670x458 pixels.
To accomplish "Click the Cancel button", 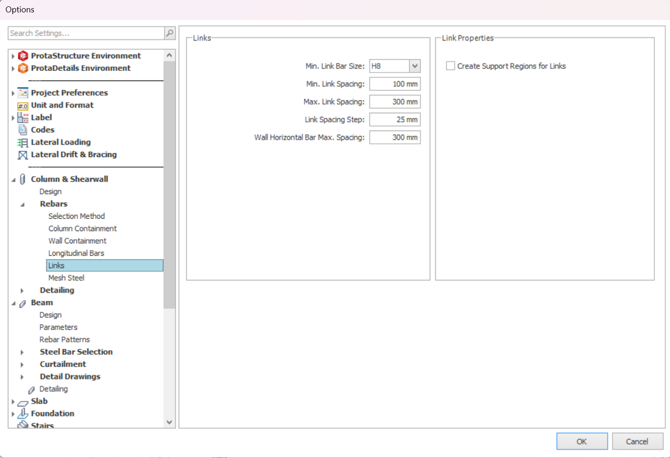I will pos(637,441).
